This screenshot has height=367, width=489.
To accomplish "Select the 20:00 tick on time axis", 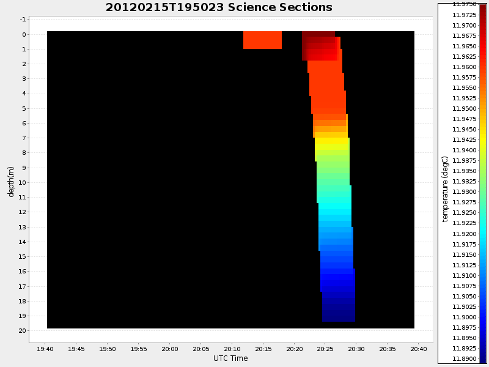I will pos(169,349).
